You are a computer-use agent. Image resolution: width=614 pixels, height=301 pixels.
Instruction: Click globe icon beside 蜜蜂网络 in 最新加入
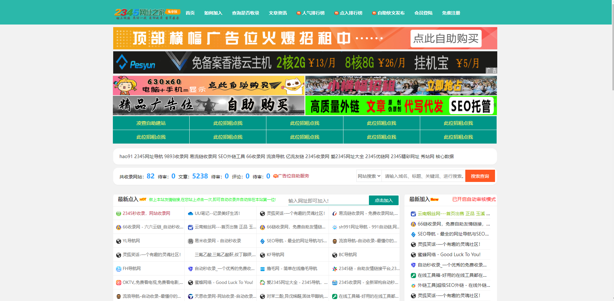click(x=413, y=255)
